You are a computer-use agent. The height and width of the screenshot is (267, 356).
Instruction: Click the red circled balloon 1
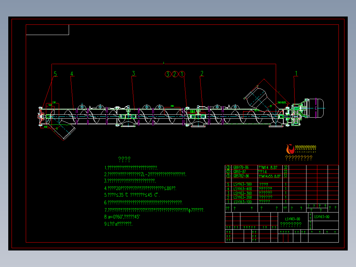[x=182, y=74]
